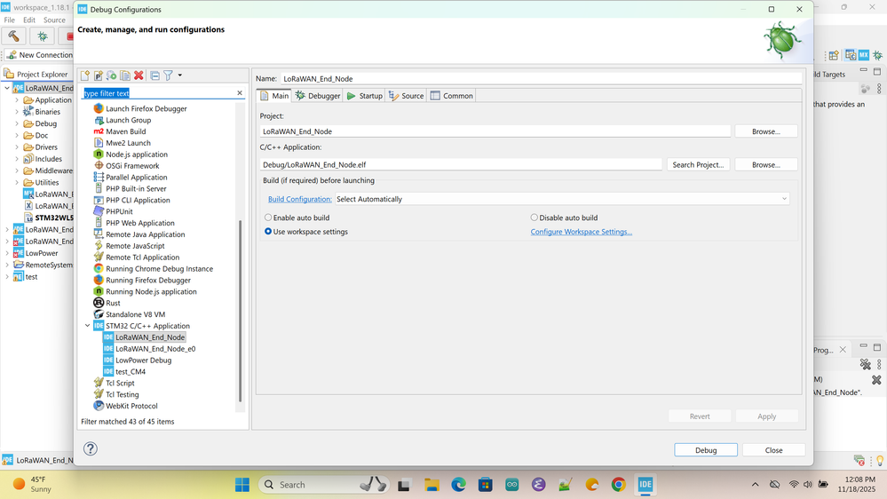Open Google Chrome from taskbar
The width and height of the screenshot is (887, 499).
coord(618,485)
